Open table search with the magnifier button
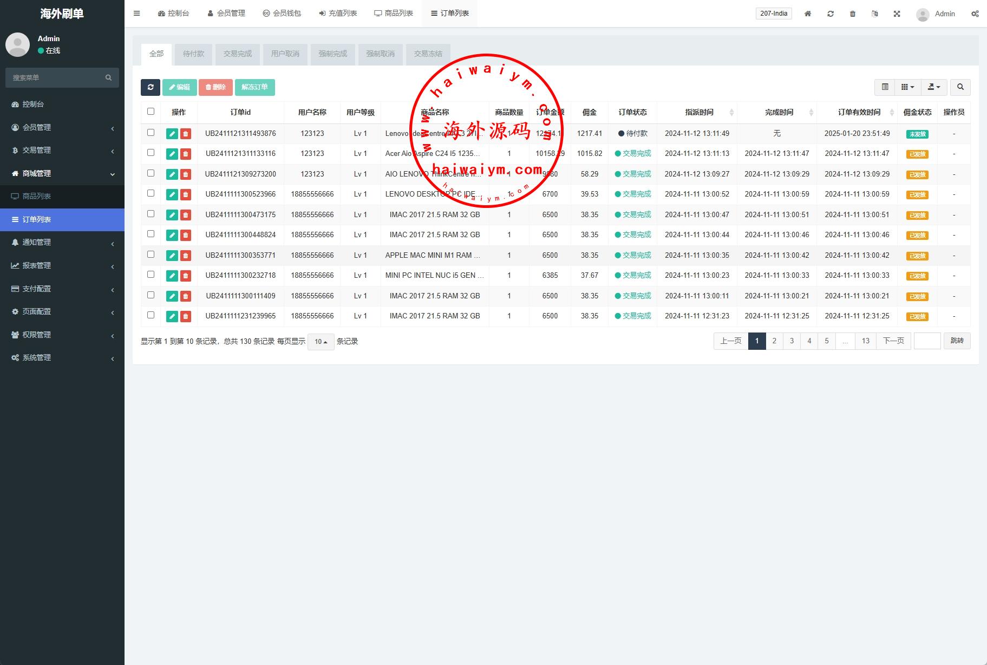987x665 pixels. click(960, 87)
